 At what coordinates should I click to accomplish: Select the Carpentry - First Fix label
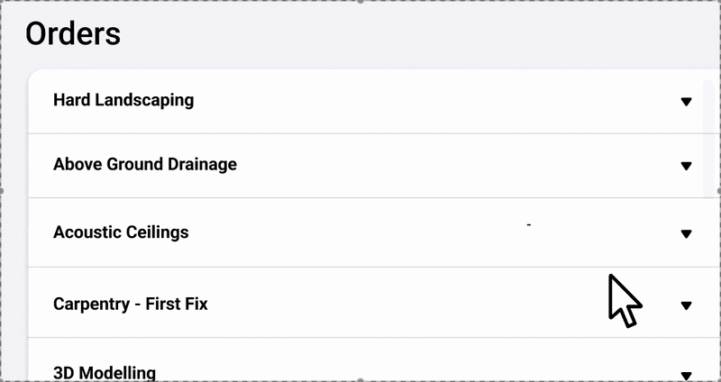pyautogui.click(x=131, y=304)
